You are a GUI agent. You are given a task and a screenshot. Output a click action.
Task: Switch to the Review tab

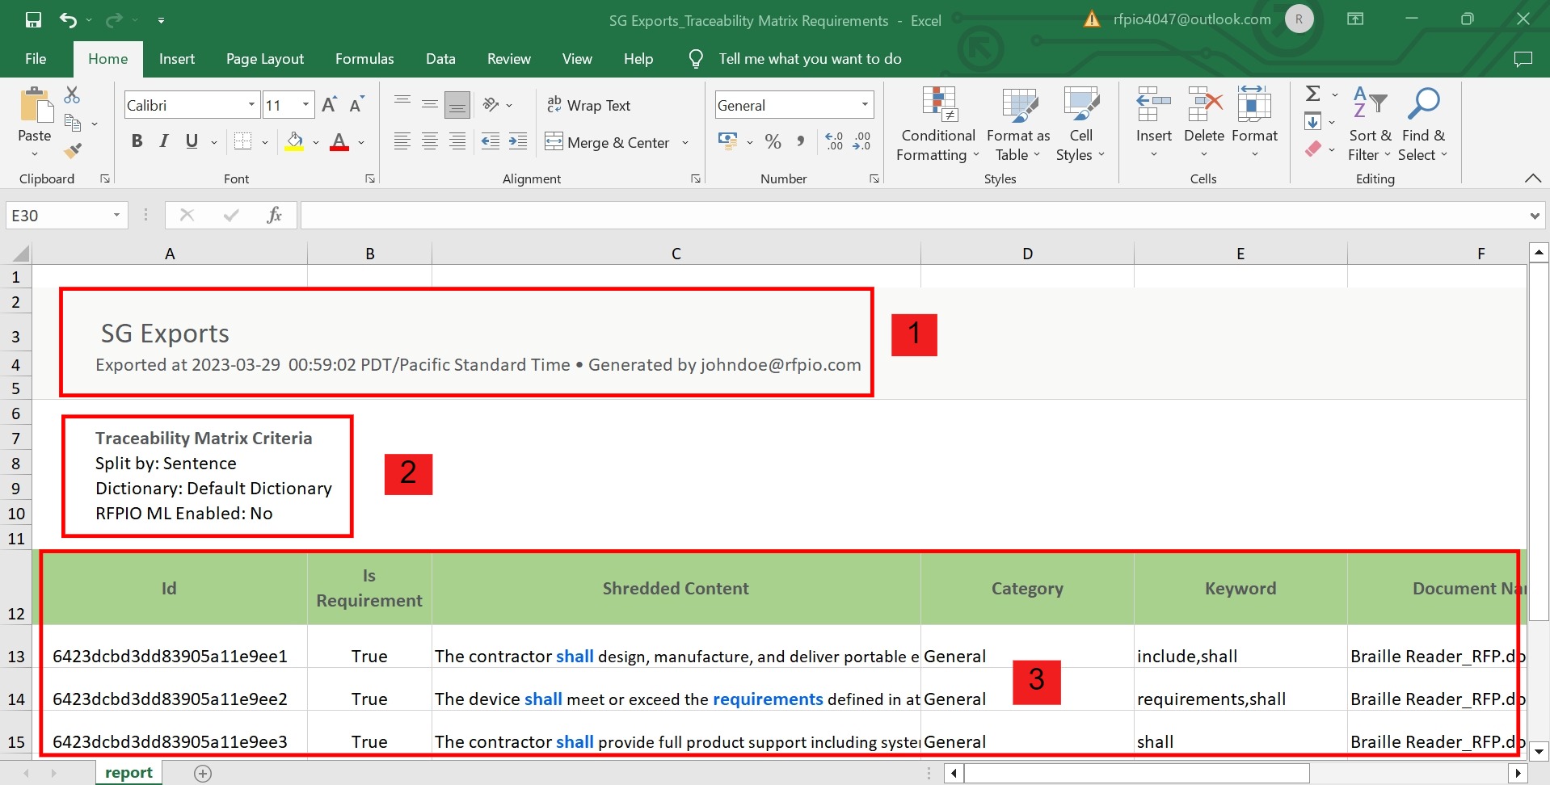tap(509, 59)
